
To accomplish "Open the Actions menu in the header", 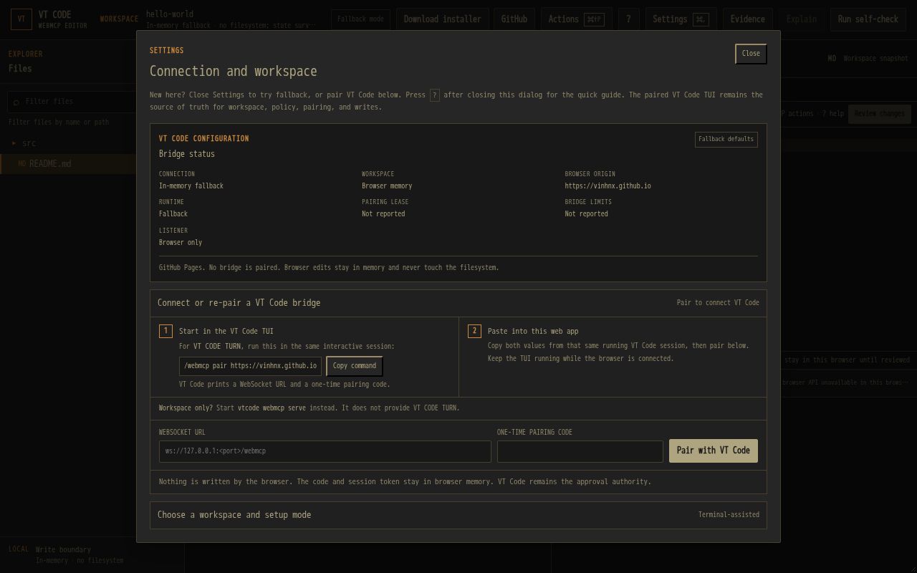I will [x=577, y=19].
